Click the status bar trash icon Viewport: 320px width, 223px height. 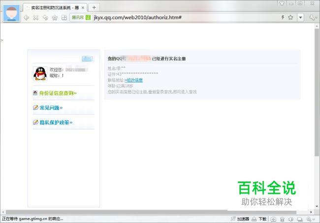[282, 219]
